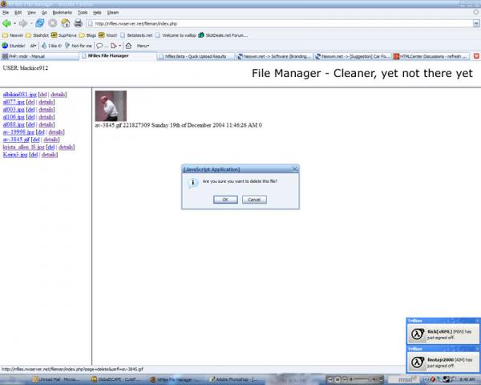This screenshot has width=481, height=385.
Task: Click the Print icon in toolbar
Action: click(x=79, y=23)
